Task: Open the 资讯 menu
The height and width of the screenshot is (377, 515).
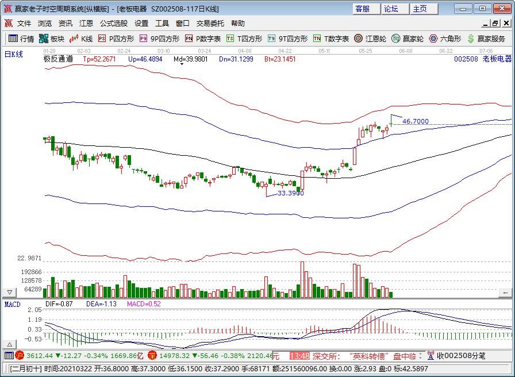Action: 66,24
